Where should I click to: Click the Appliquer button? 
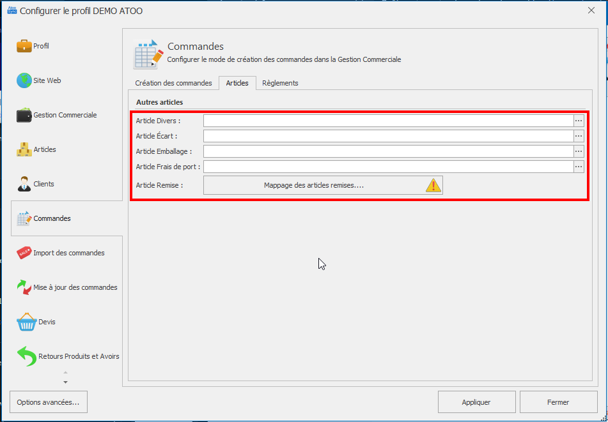(476, 402)
